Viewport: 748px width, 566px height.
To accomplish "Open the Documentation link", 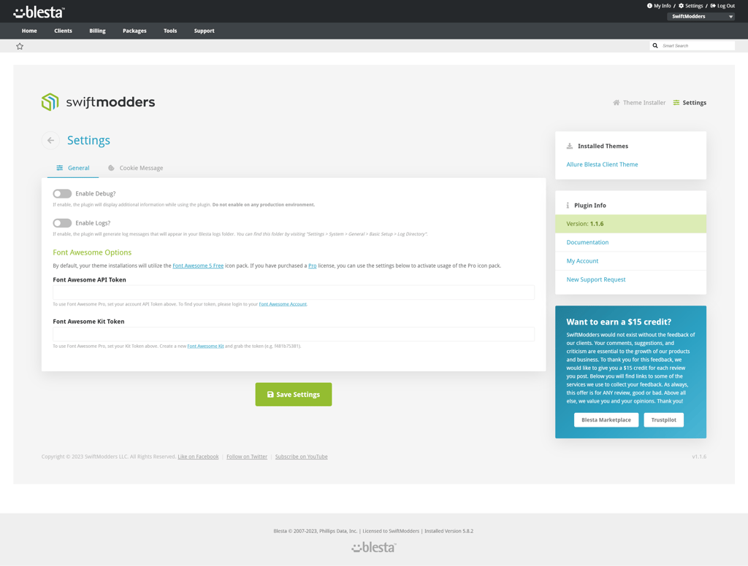I will [x=587, y=242].
